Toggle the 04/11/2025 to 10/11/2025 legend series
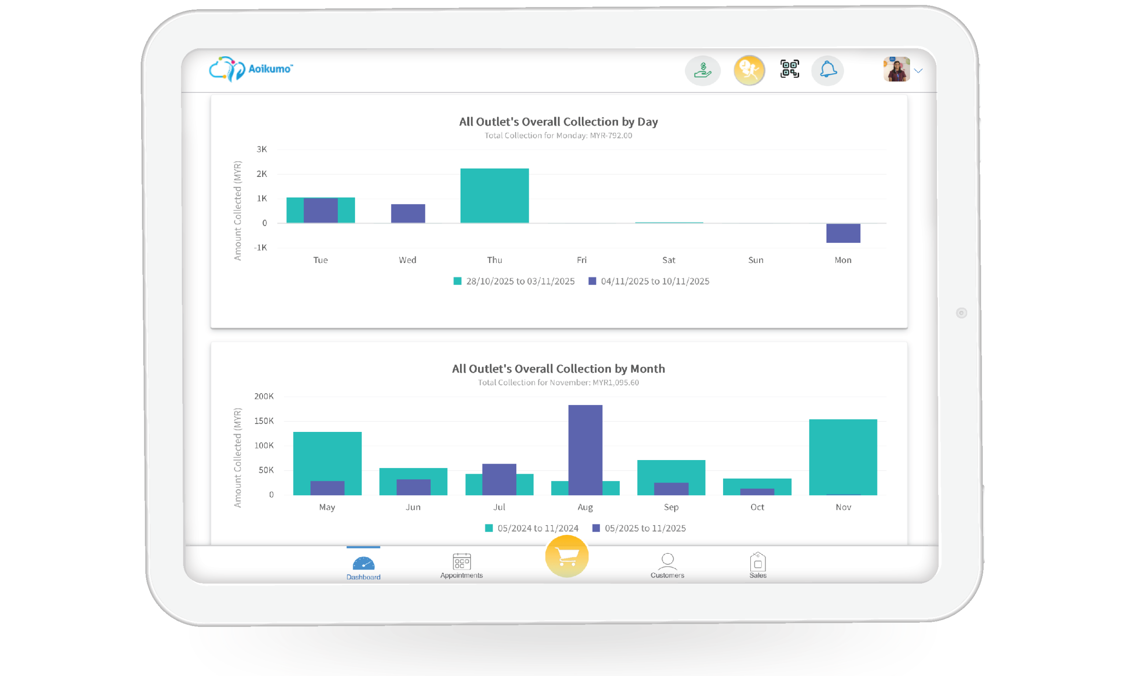The width and height of the screenshot is (1126, 676). pos(654,281)
